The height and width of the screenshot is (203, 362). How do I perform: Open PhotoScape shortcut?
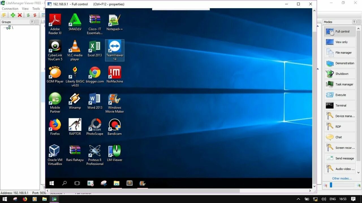95,127
